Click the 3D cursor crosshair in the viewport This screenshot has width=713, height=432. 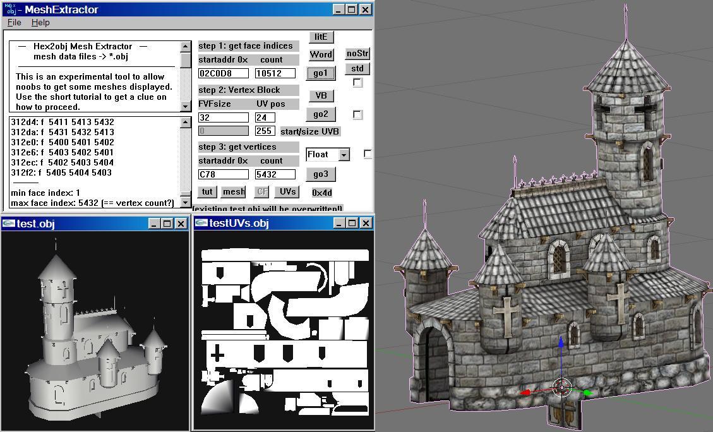(x=562, y=388)
